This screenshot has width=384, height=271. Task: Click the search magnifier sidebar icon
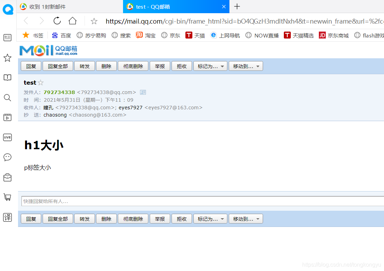[7, 98]
